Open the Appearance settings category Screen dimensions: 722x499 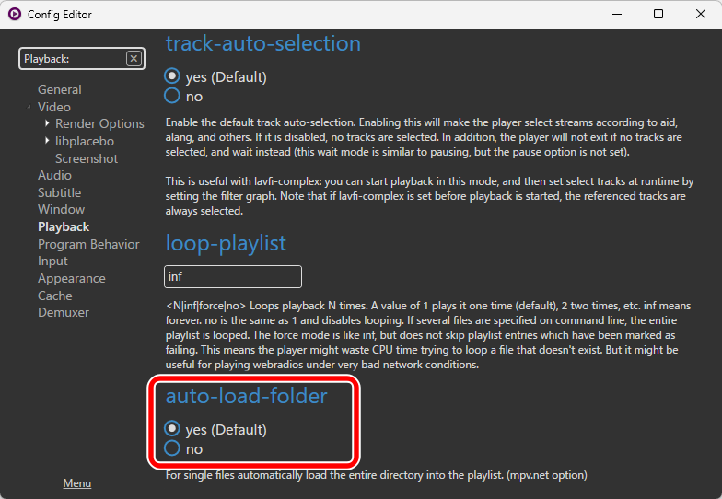click(x=72, y=278)
